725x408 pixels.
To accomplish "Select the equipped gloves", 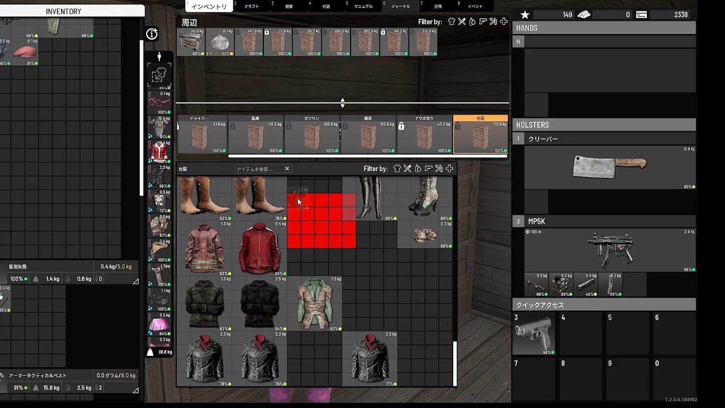I will tap(159, 226).
